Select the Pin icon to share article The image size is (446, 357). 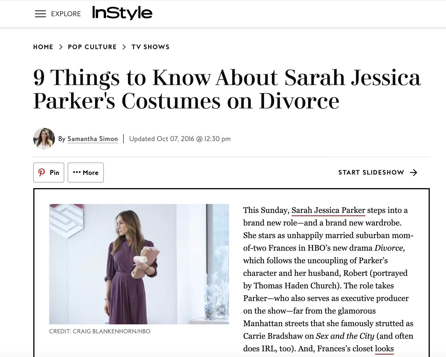point(49,172)
